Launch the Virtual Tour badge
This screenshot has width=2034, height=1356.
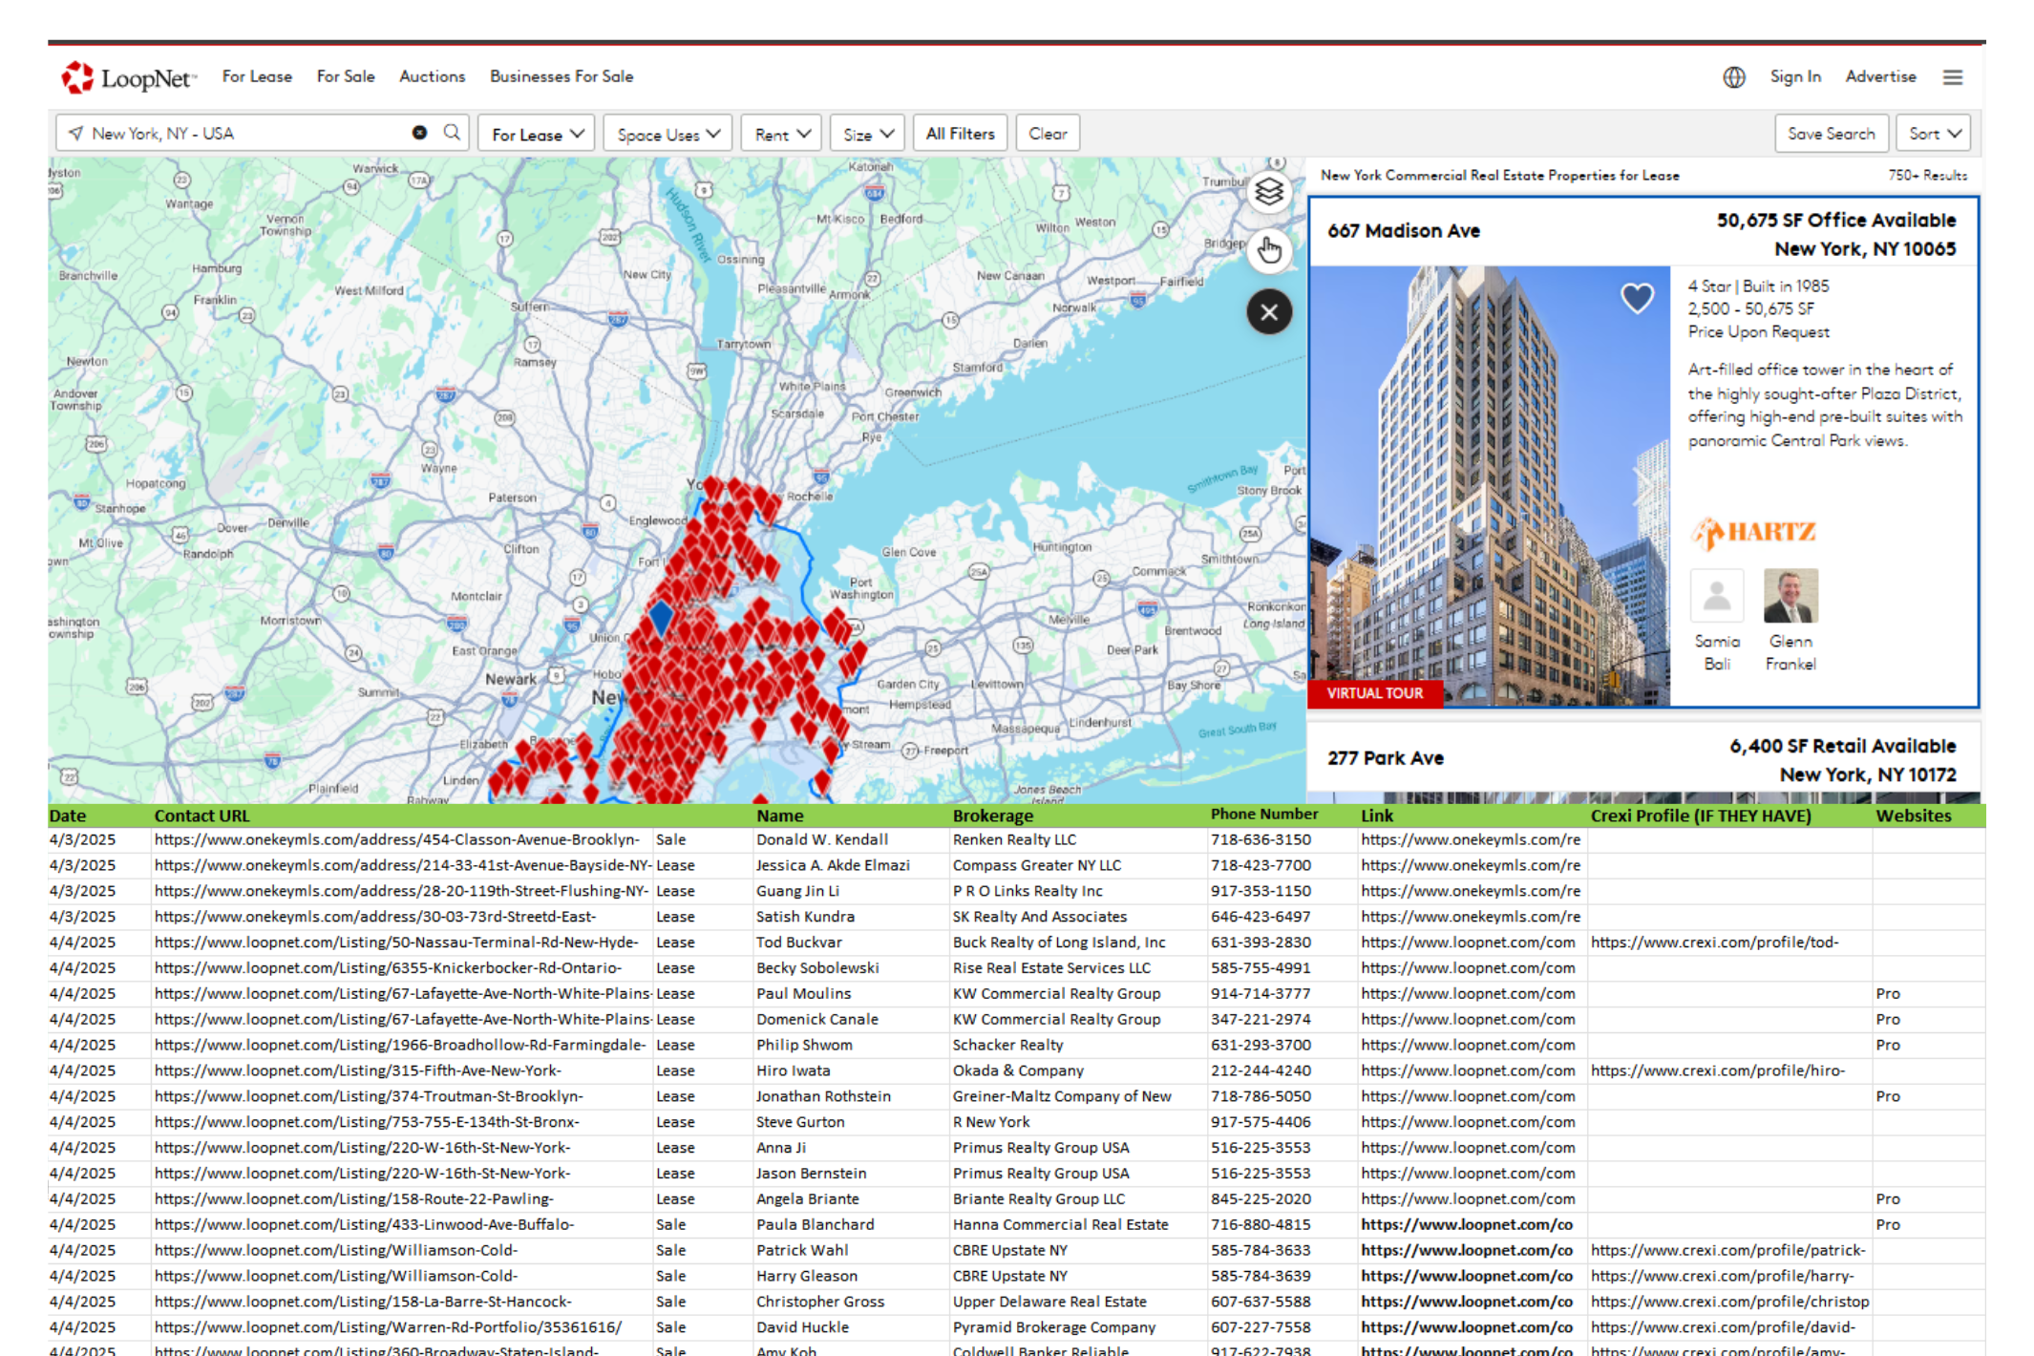1374,693
